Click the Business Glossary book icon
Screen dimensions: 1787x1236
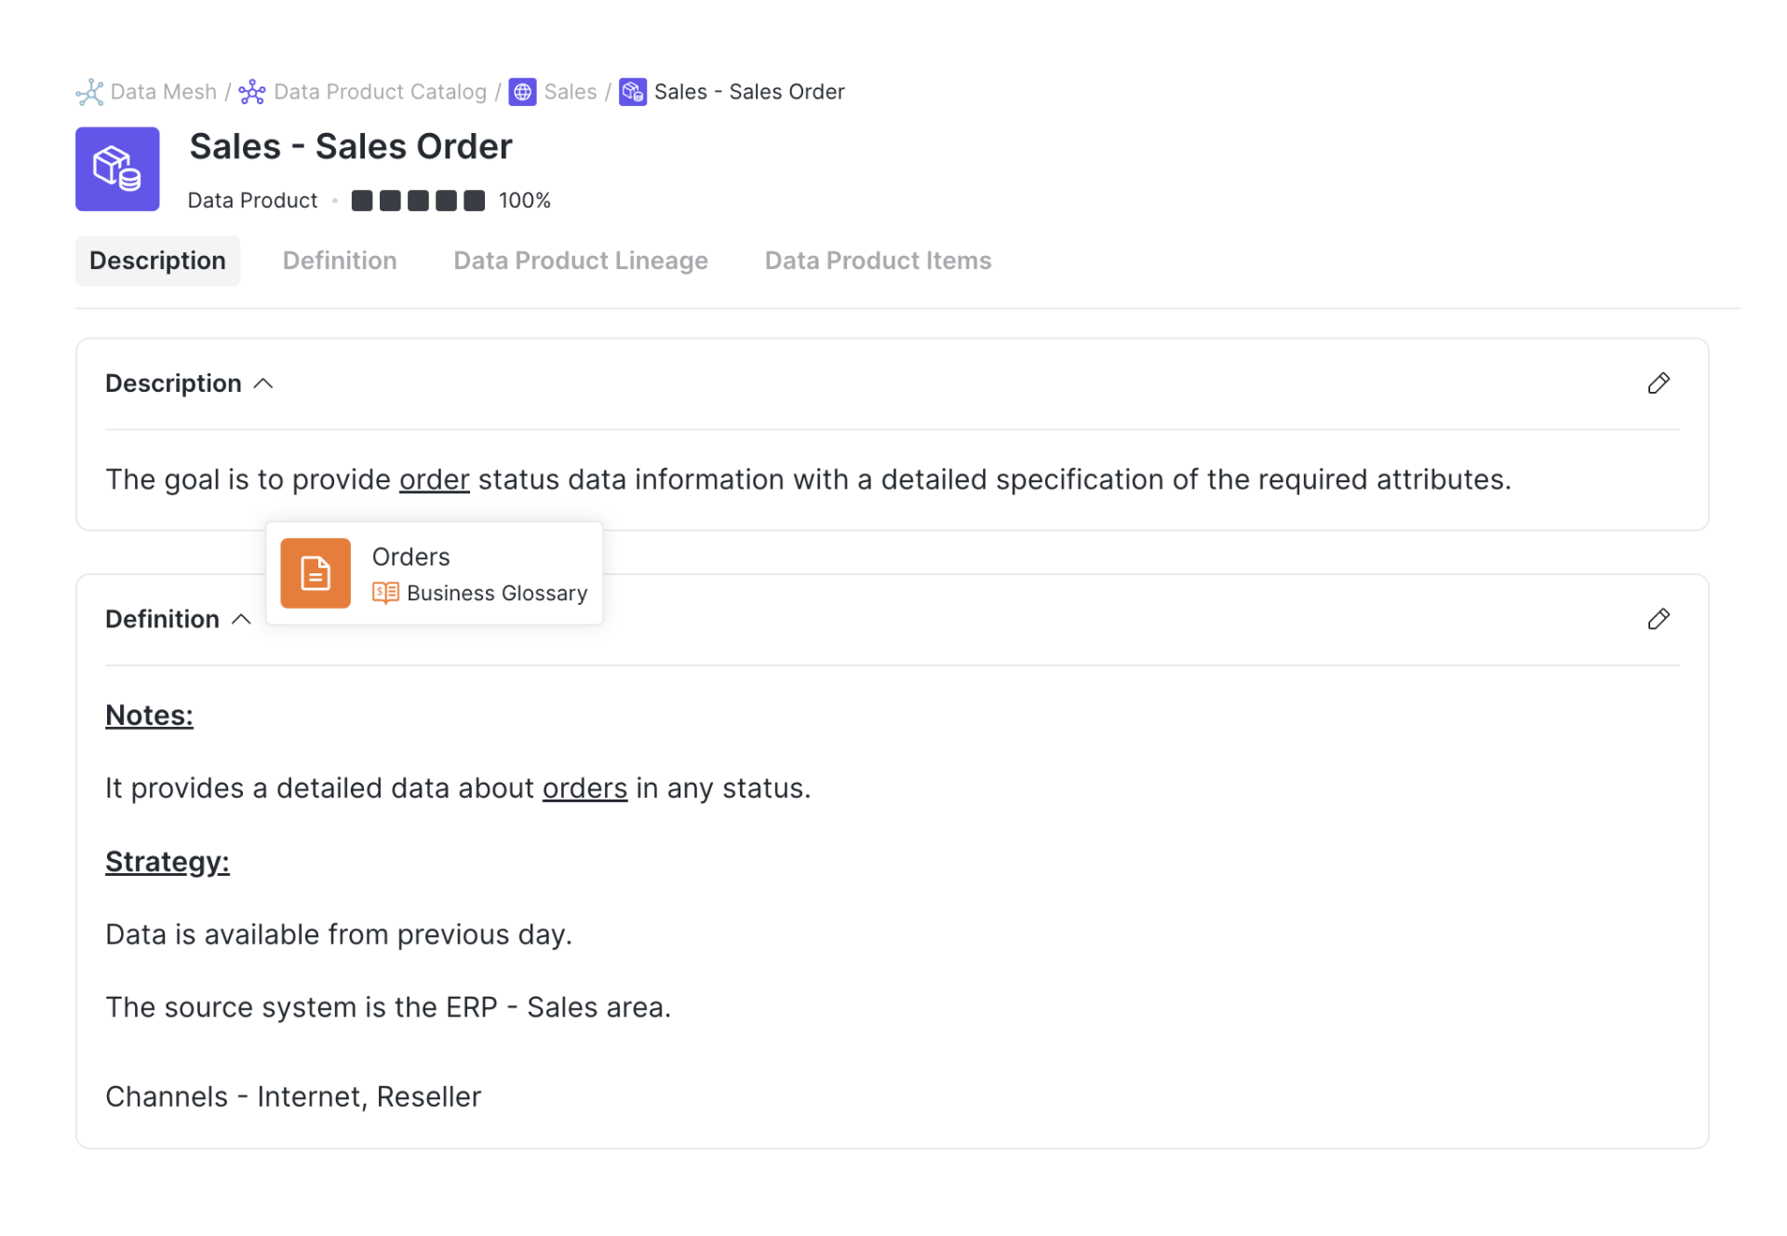(x=383, y=593)
